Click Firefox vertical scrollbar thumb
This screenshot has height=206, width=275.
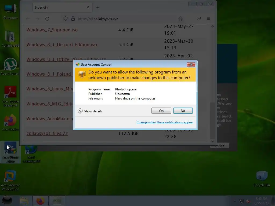point(212,121)
